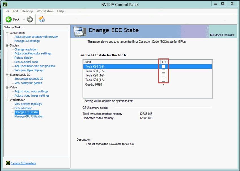Select the Tesla K80 (1-A) row
The image size is (240, 171).
148,80
